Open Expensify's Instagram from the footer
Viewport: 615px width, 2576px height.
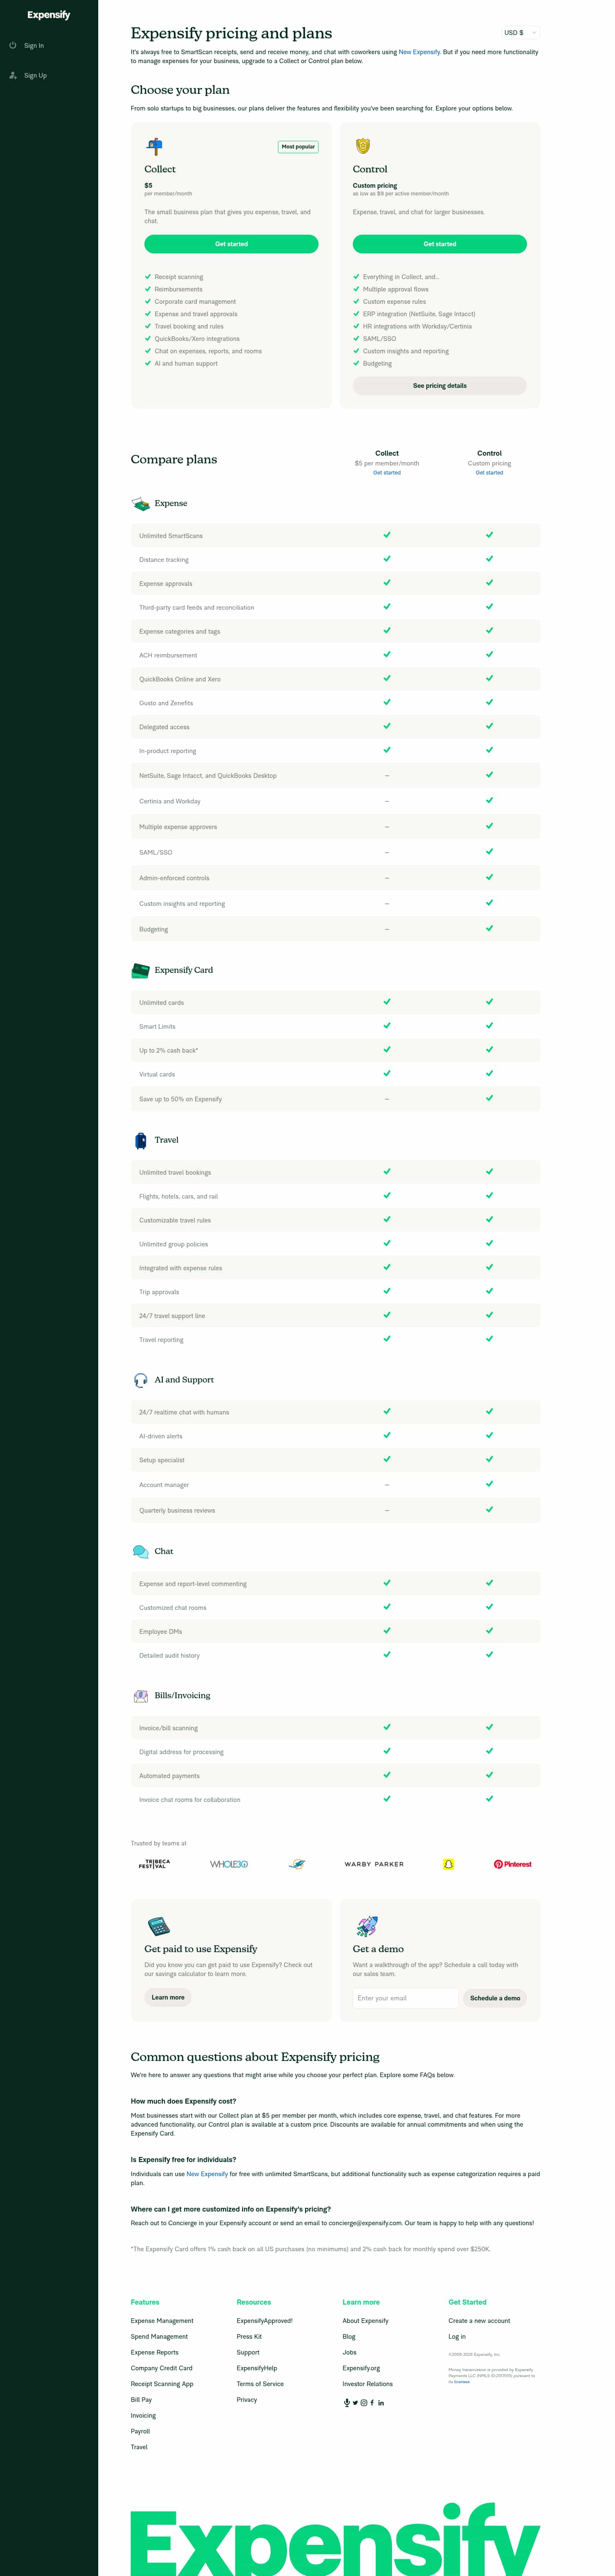pyautogui.click(x=363, y=2403)
